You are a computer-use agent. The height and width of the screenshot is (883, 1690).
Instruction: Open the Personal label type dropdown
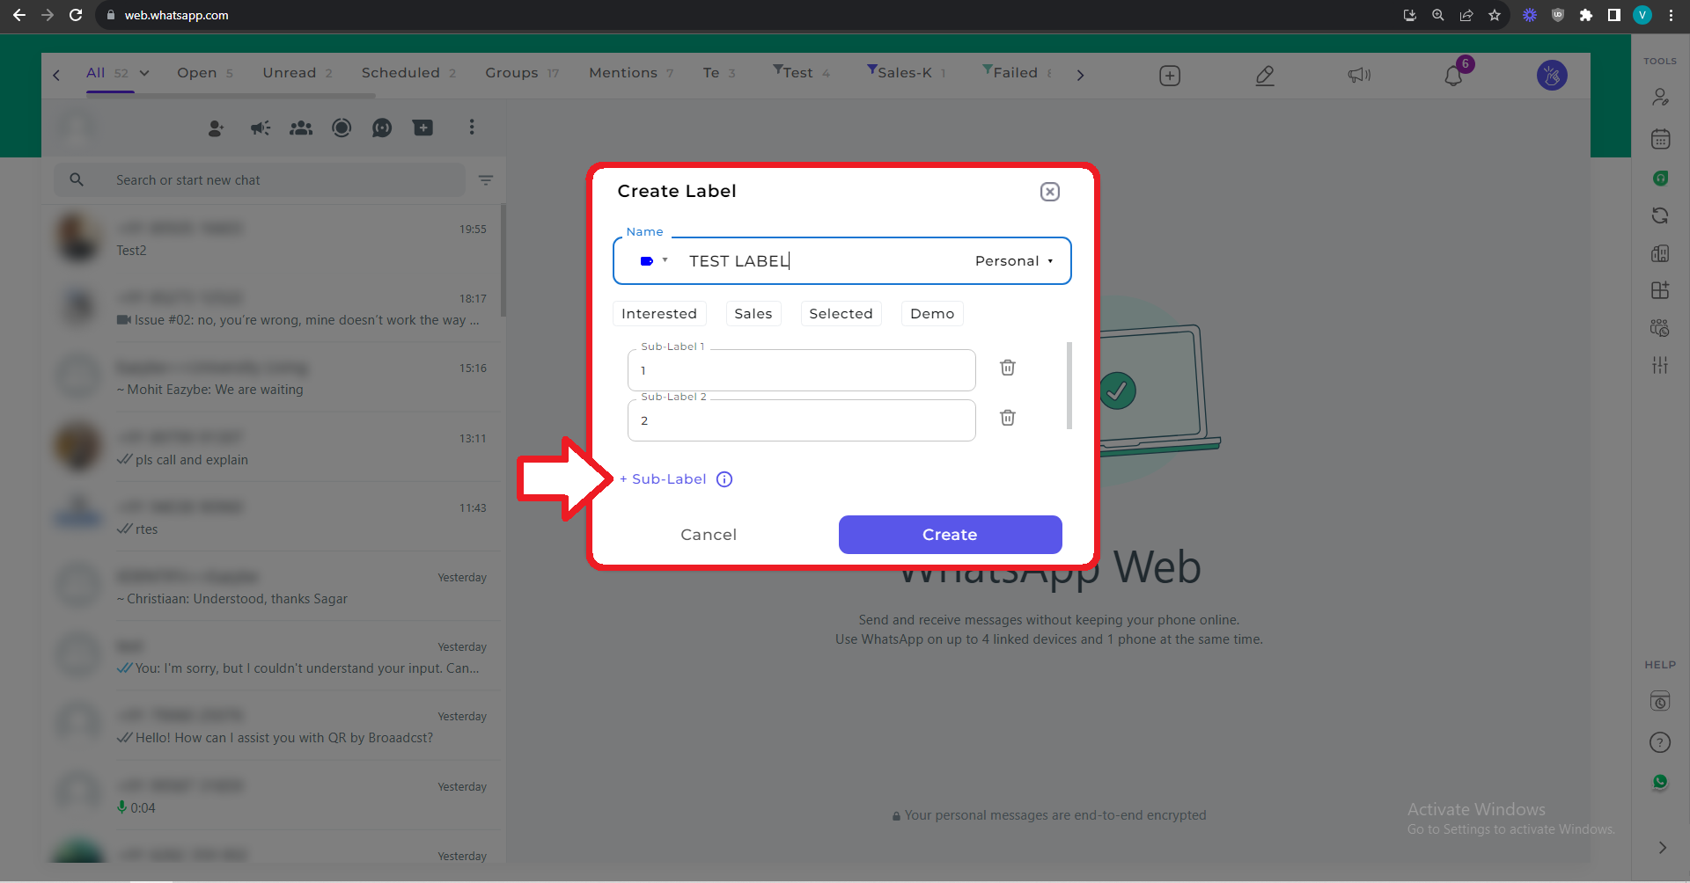[x=1014, y=261]
